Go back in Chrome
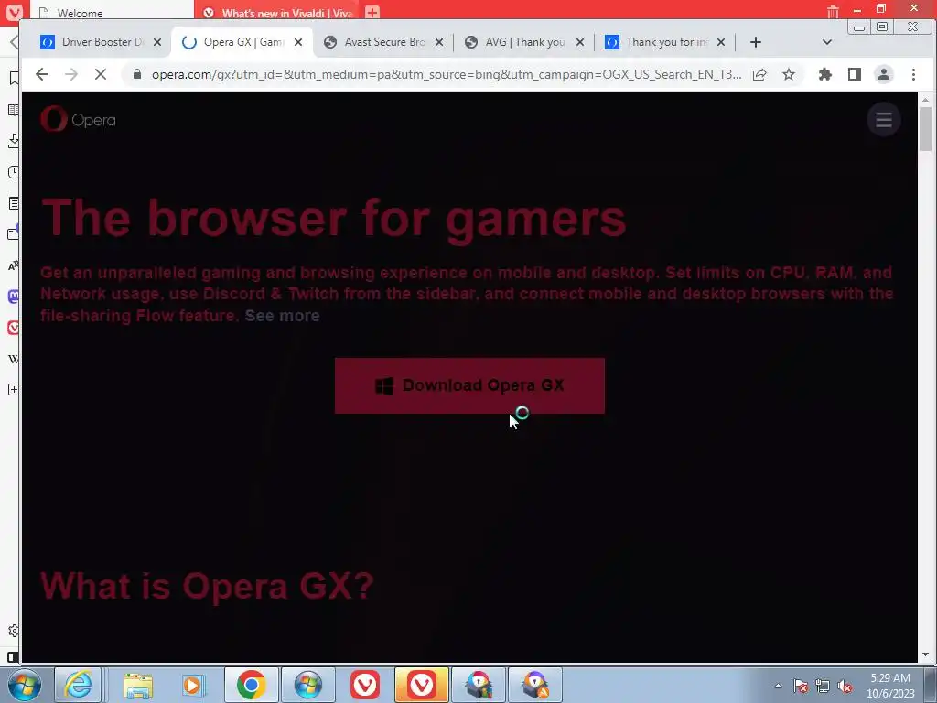Screen dimensions: 937x703 [42, 74]
